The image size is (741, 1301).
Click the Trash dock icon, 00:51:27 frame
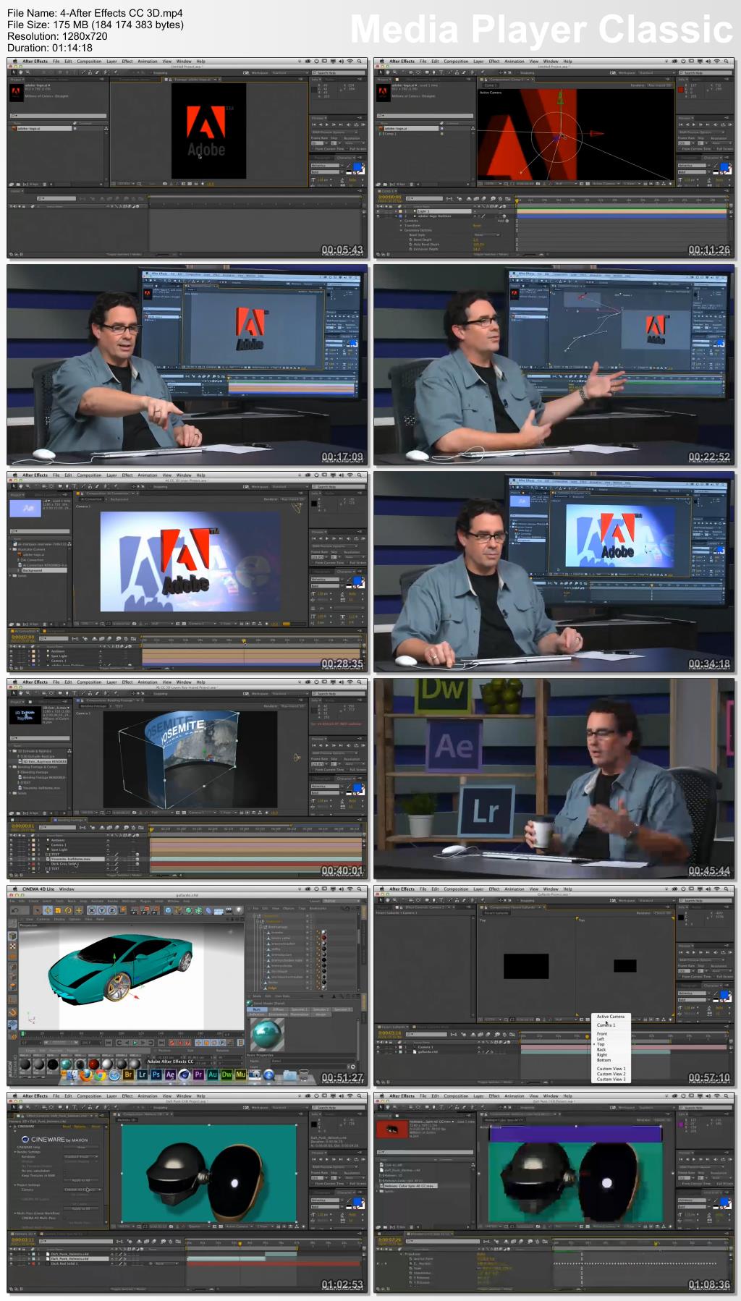303,1074
